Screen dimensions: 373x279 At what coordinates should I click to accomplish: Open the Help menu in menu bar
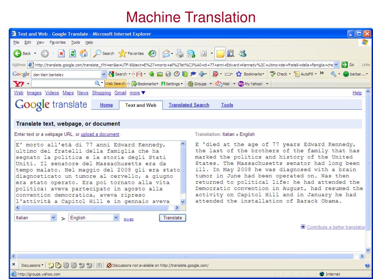89,42
